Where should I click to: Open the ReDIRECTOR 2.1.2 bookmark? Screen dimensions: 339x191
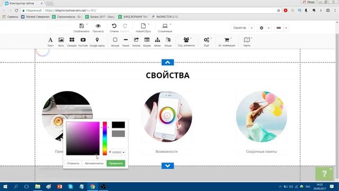[164, 16]
